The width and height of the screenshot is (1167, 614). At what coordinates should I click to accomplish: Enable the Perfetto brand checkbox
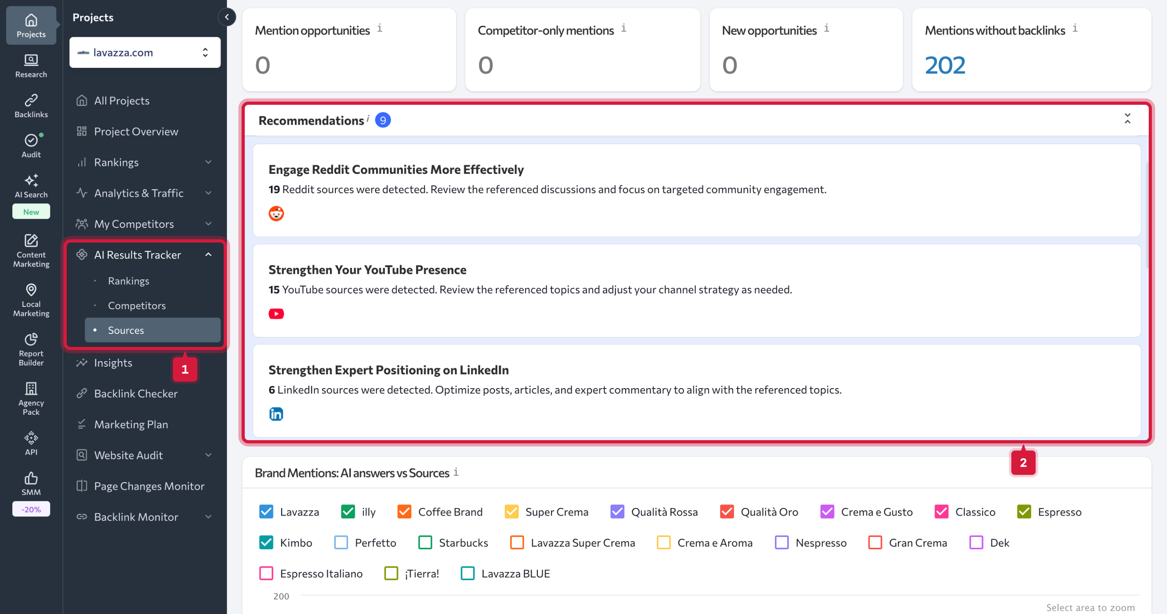(x=340, y=543)
